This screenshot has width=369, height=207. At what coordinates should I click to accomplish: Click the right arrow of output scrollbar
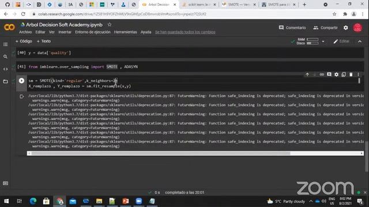(x=362, y=154)
